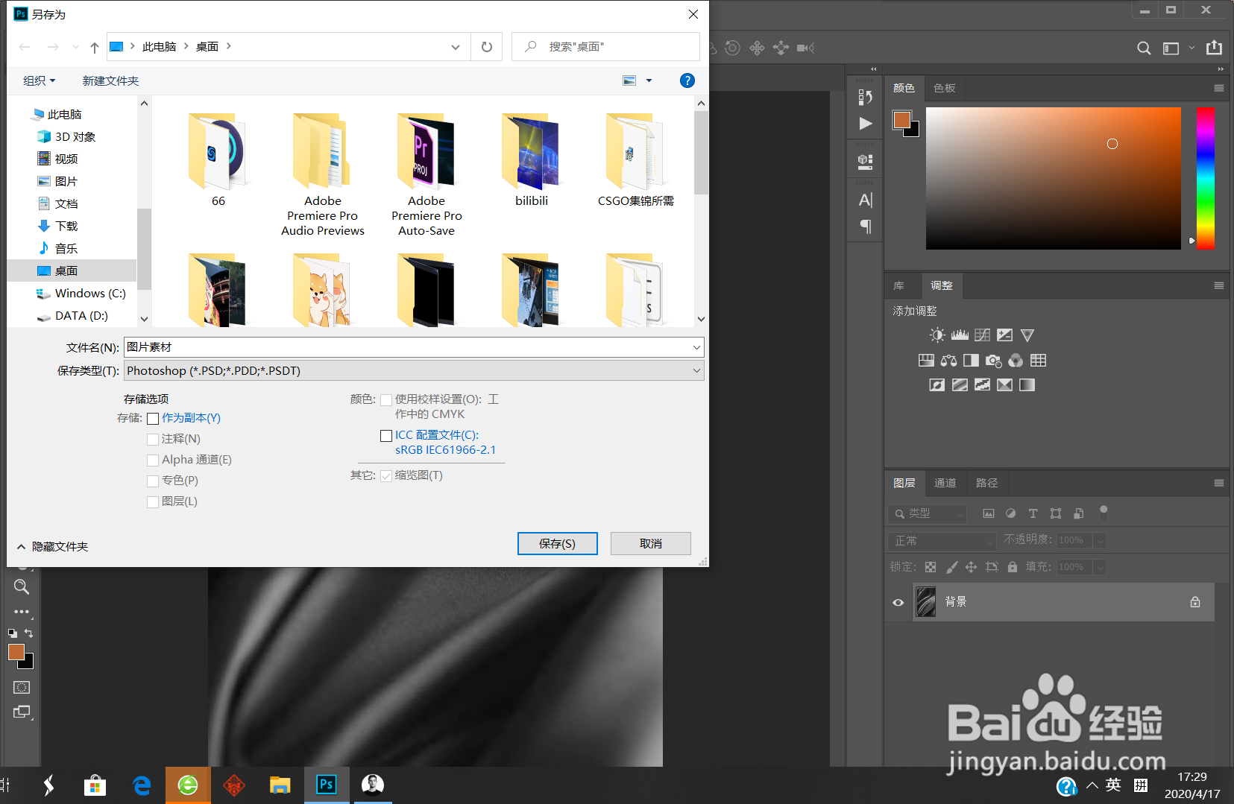This screenshot has height=804, width=1234.
Task: Add a Black & White adjustment
Action: [x=971, y=361]
